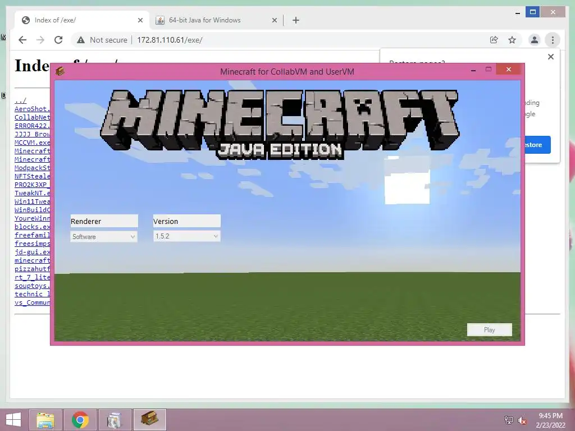Maximize the Chrome browser window
575x431 pixels.
point(532,12)
